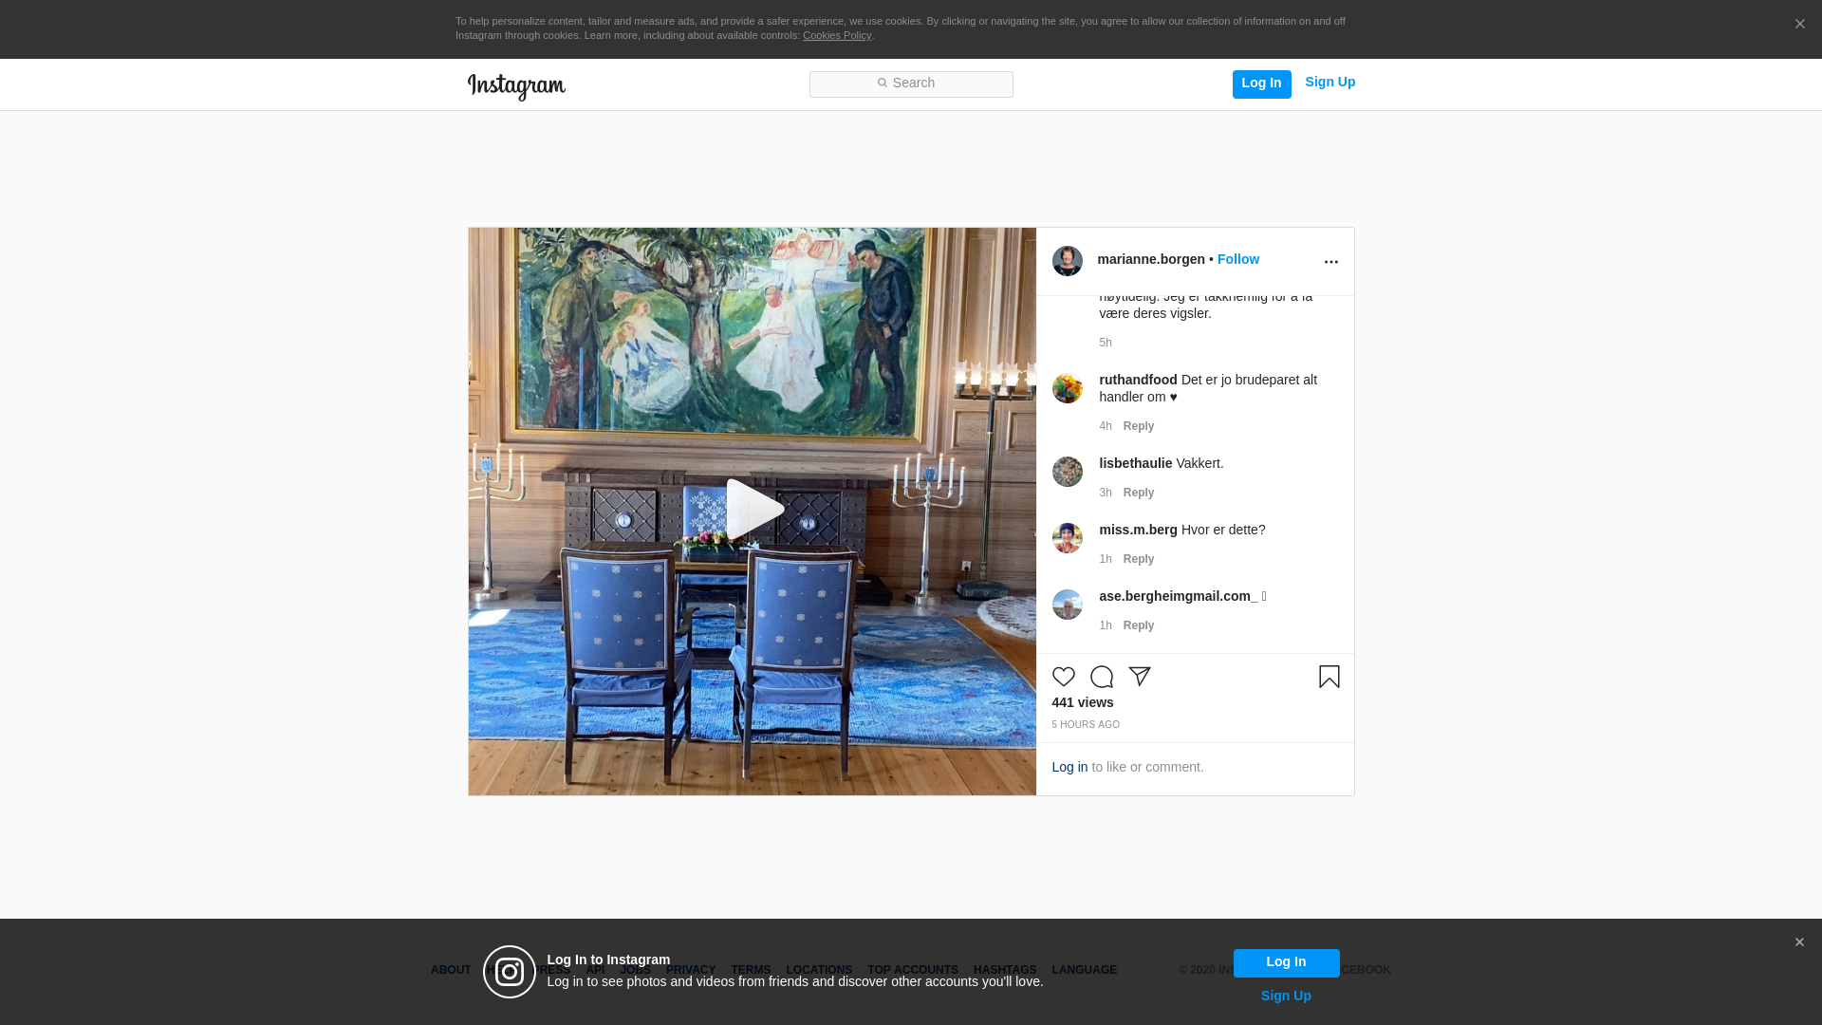Follow marianne.borgen
Image resolution: width=1822 pixels, height=1025 pixels.
[x=1238, y=259]
